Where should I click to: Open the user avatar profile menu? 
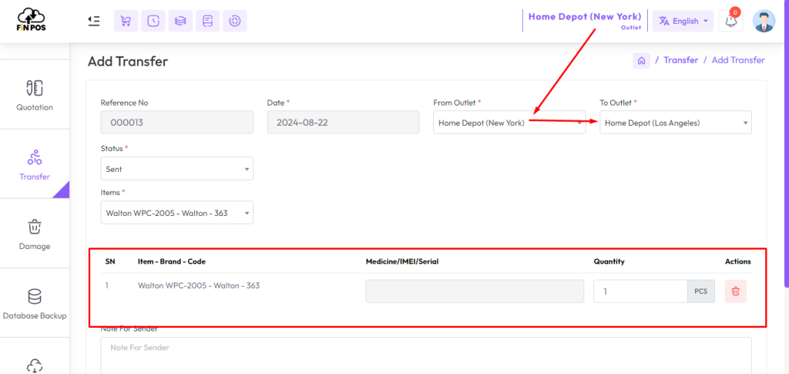[764, 21]
